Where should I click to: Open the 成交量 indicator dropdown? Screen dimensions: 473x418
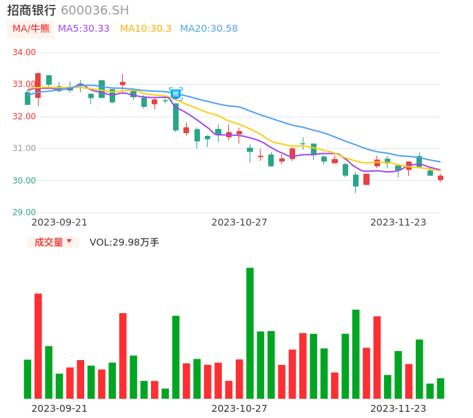(x=53, y=242)
